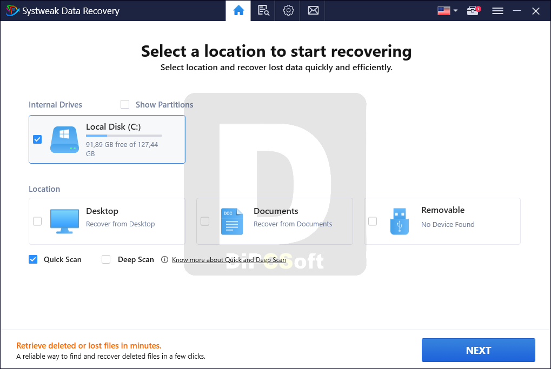Screen dimensions: 551x369
Task: Open the mail feedback tab
Action: (x=313, y=10)
